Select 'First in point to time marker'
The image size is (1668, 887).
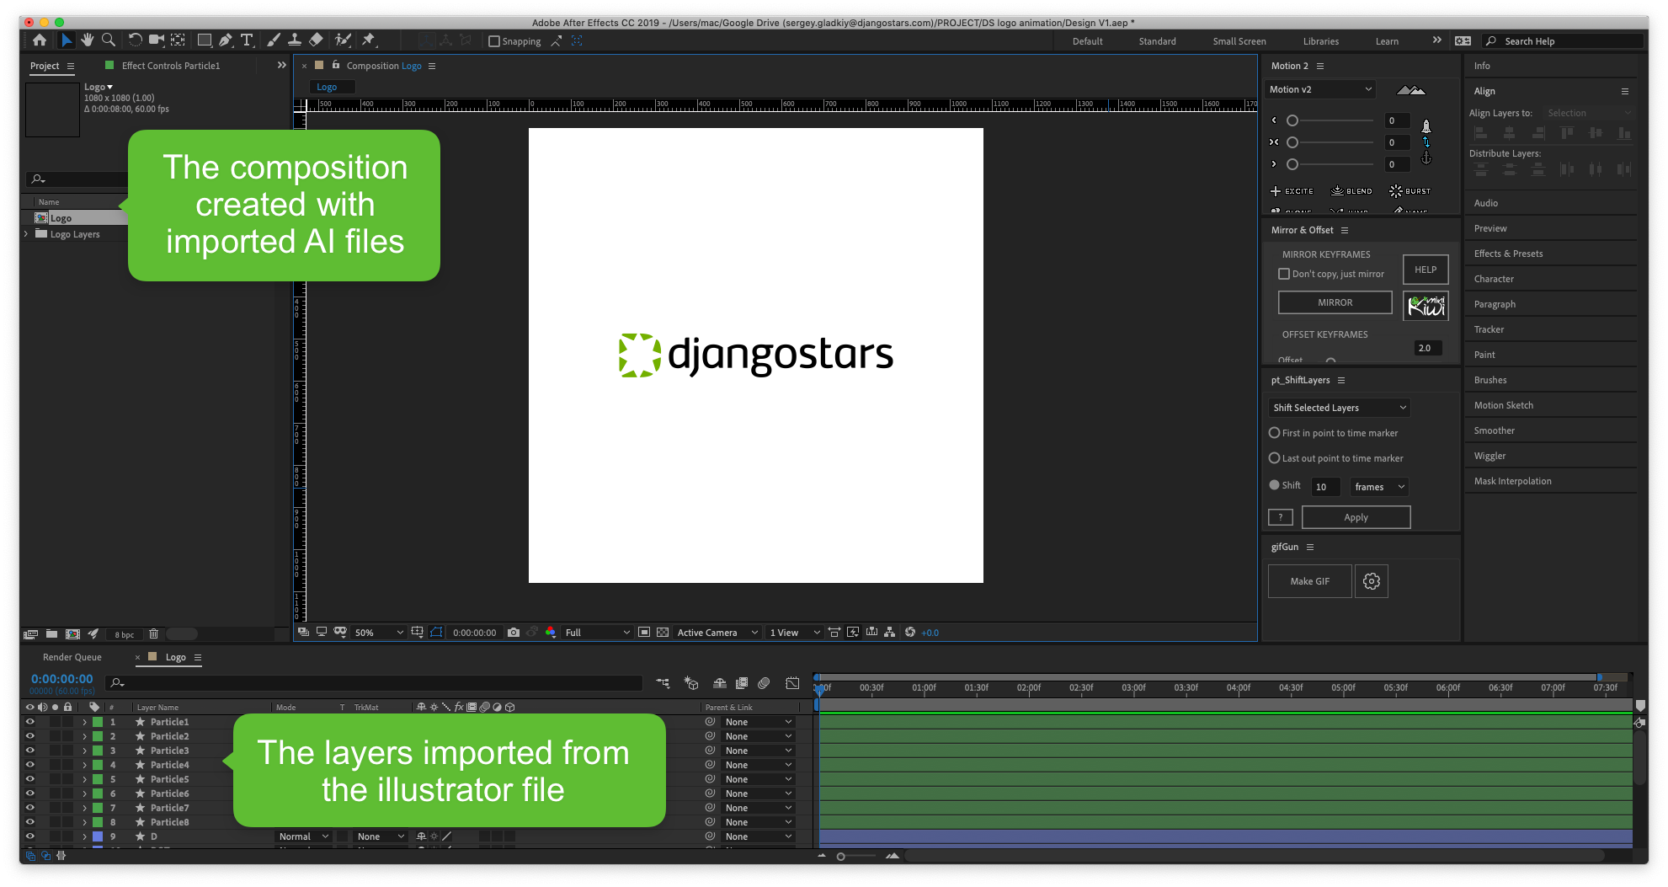(x=1275, y=433)
